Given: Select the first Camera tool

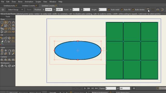Looking at the screenshot, I should [2, 60].
